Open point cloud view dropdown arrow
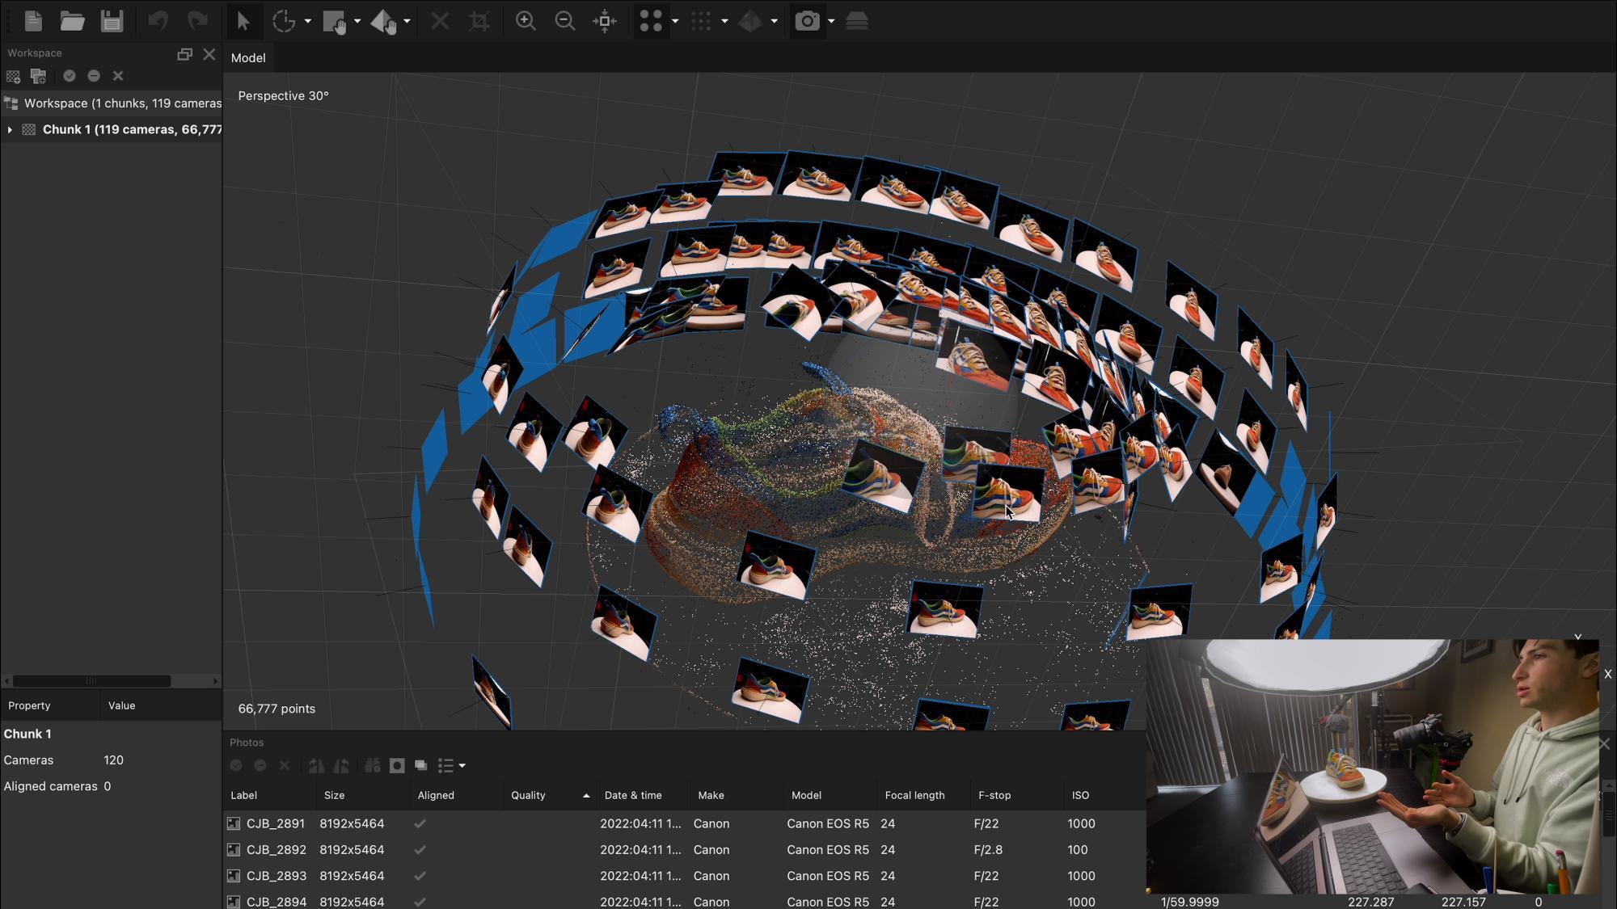Image resolution: width=1617 pixels, height=909 pixels. tap(675, 21)
